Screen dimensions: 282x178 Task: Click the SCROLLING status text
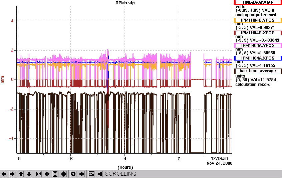pyautogui.click(x=120, y=174)
